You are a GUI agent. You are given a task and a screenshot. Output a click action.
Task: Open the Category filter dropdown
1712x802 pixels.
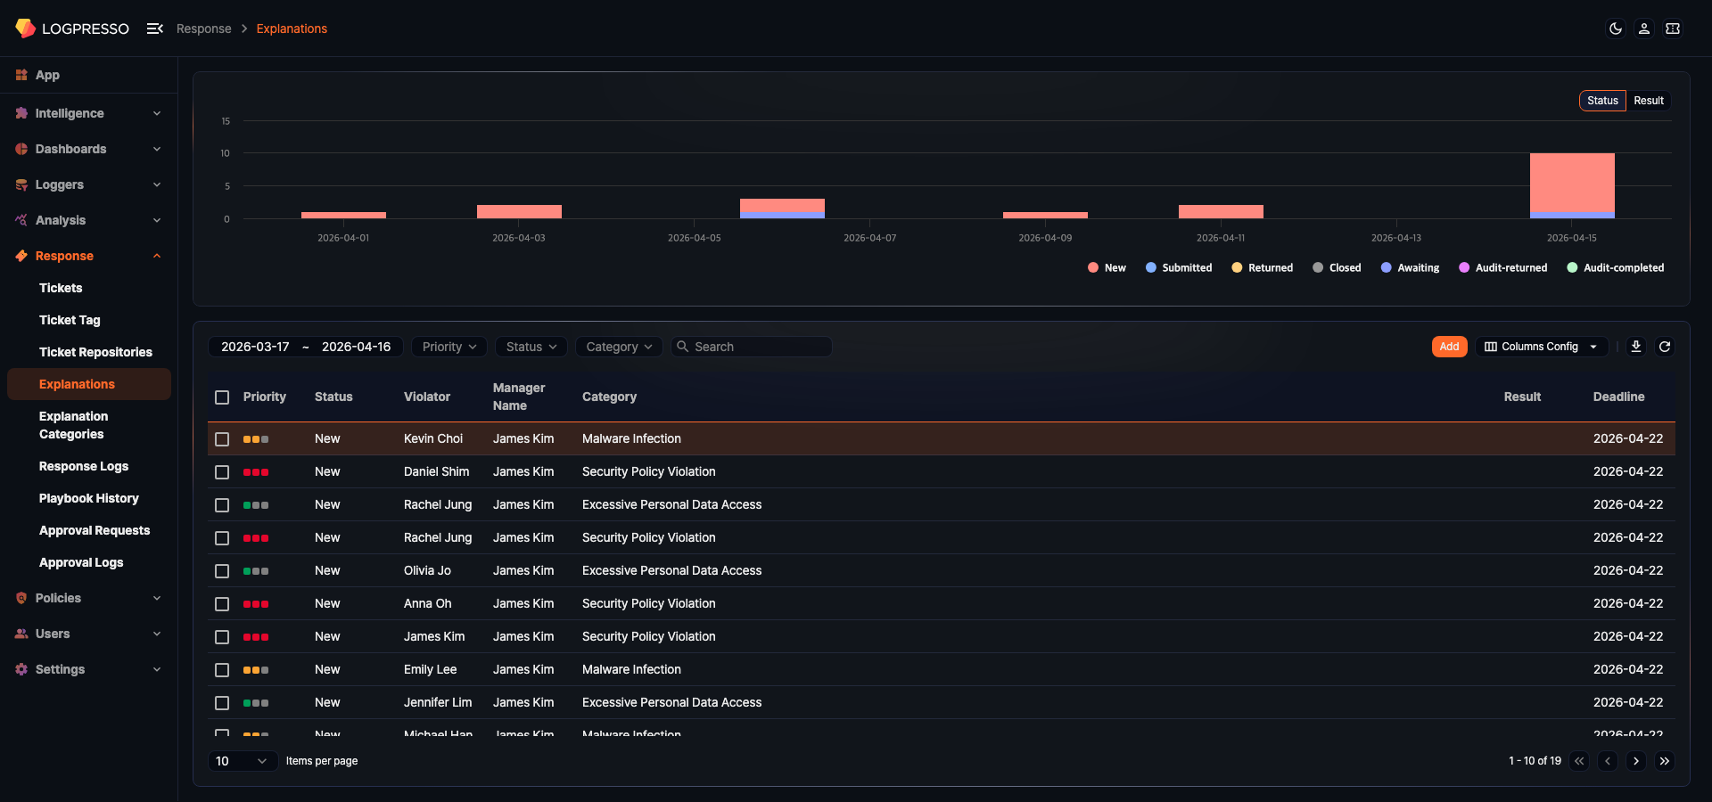[x=618, y=347]
